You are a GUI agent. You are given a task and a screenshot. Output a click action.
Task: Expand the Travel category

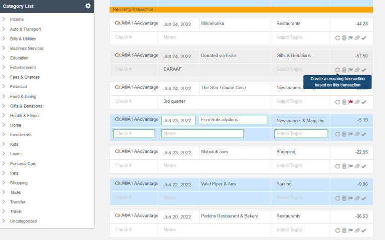(x=4, y=211)
